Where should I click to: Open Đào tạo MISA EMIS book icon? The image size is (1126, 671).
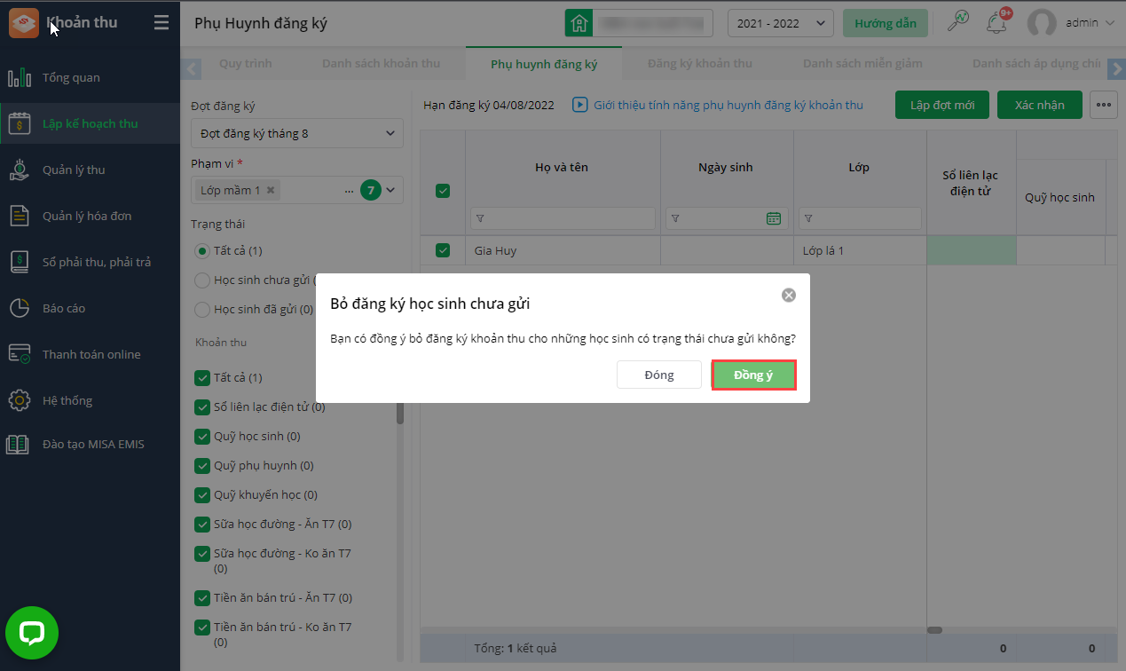(20, 445)
